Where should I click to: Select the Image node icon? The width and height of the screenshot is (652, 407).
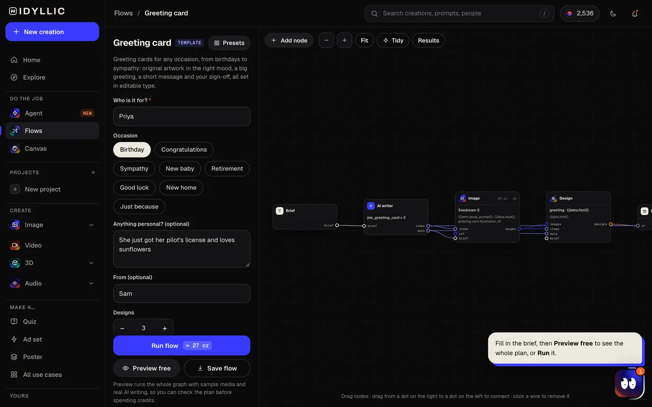point(462,199)
